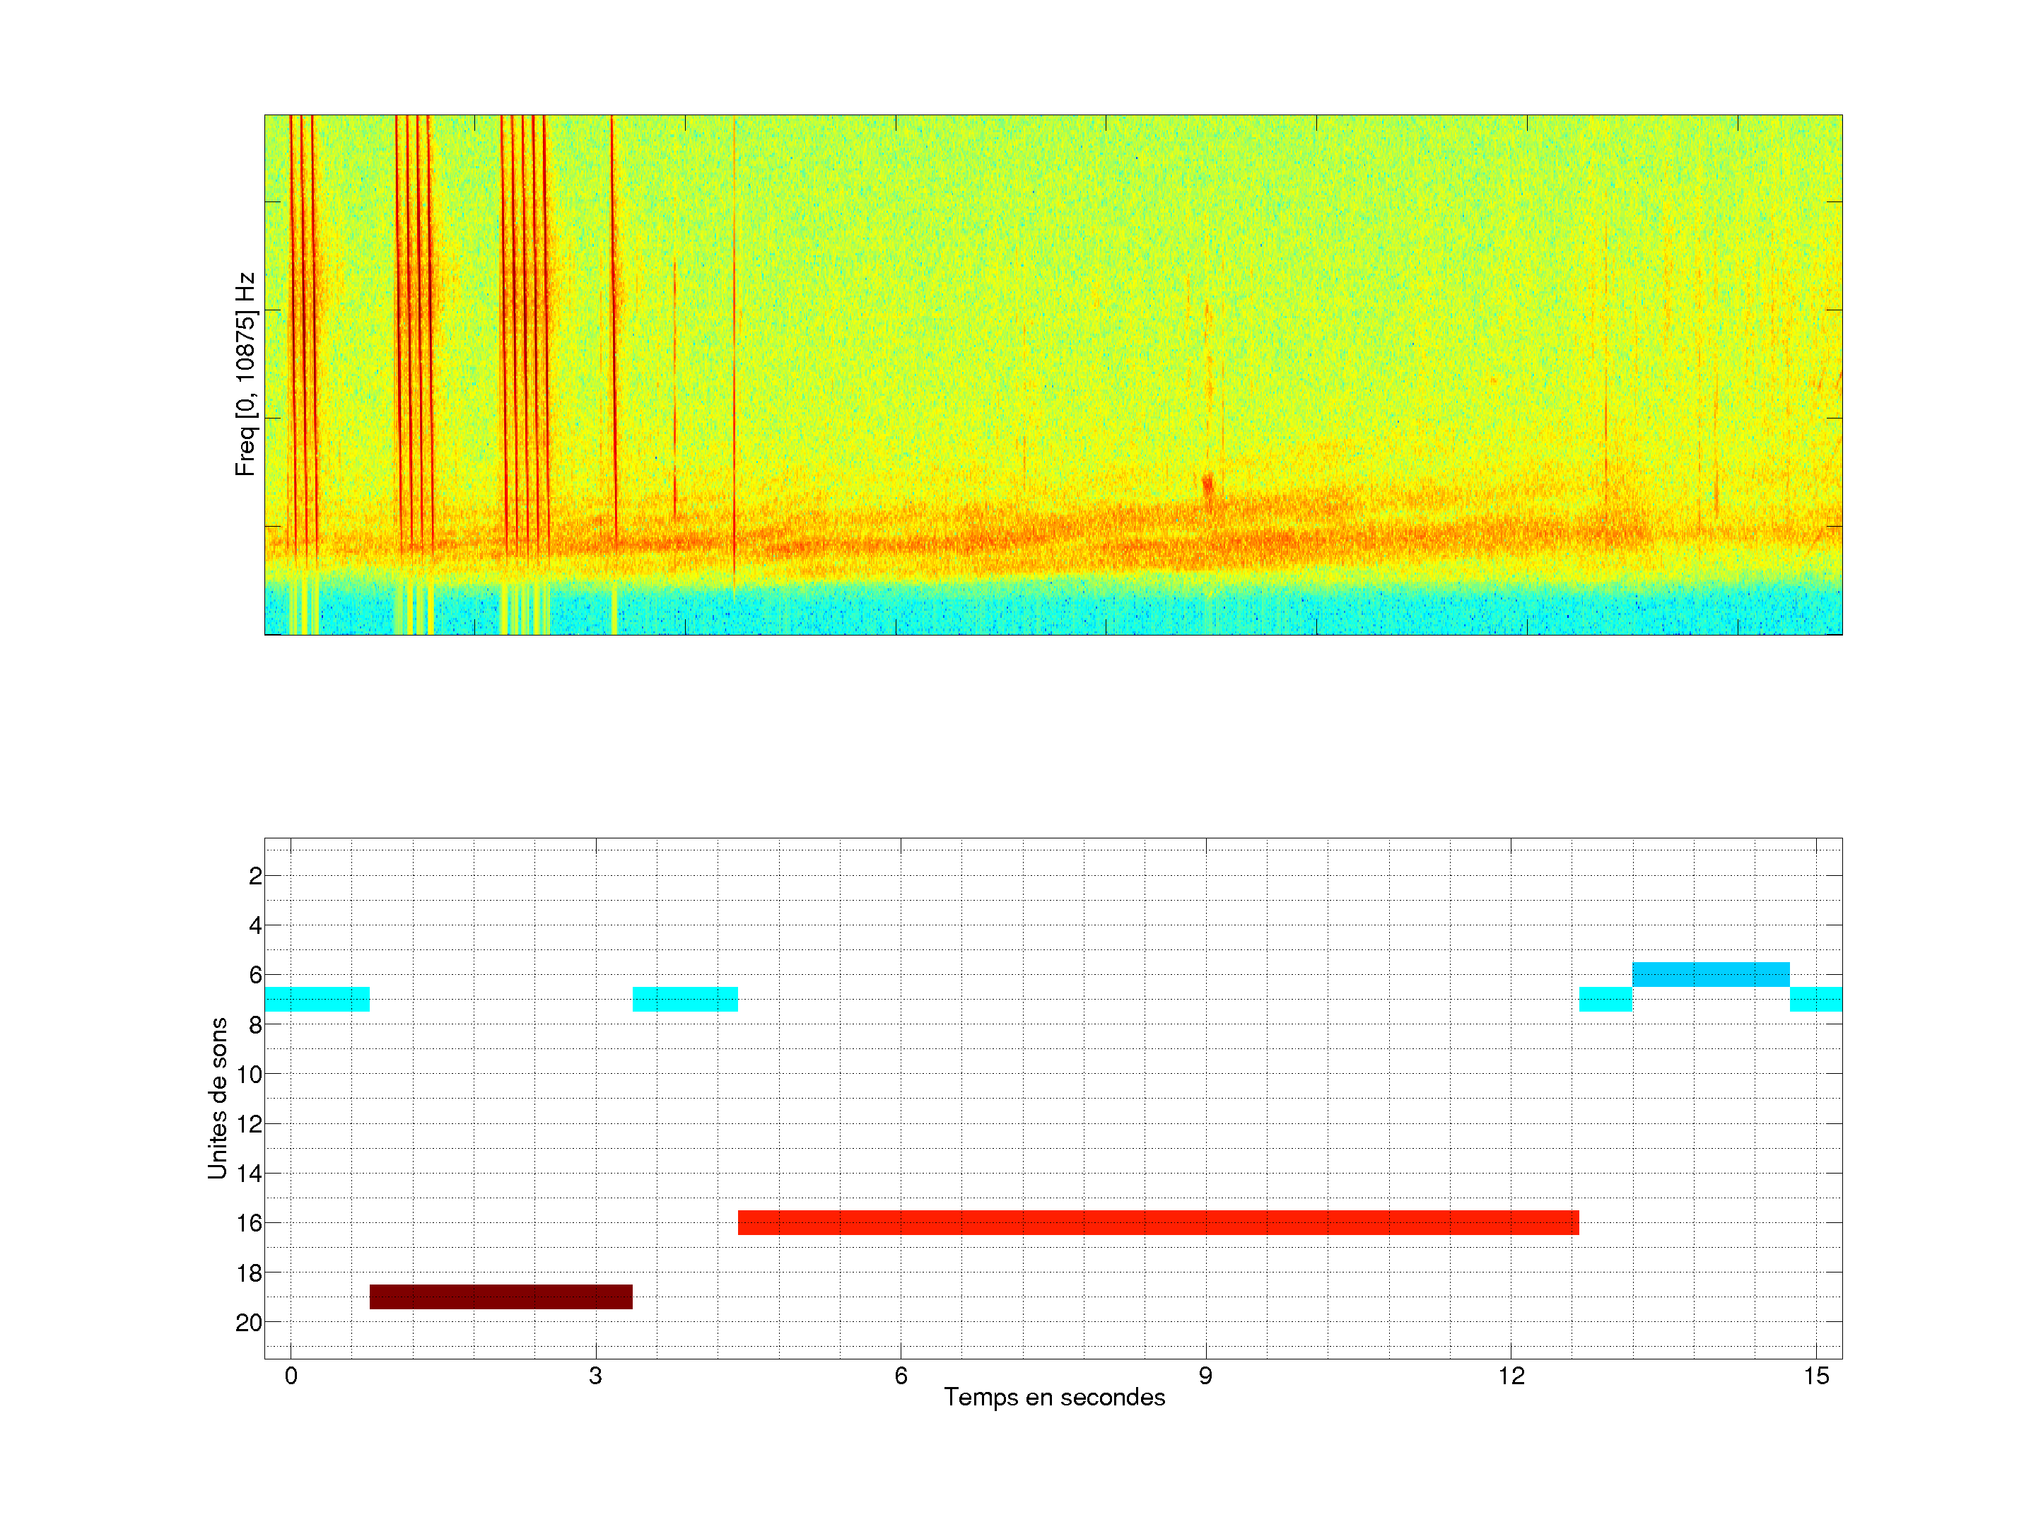Click the dark red bar at unit 19
Viewport: 2036px width, 1527px height.
[x=501, y=1296]
